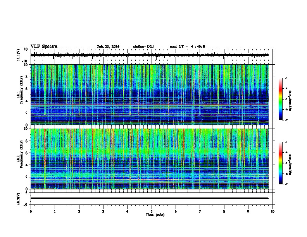Click the time axis tick label "6"
Viewport: 307px width, 237px height.
click(176, 211)
